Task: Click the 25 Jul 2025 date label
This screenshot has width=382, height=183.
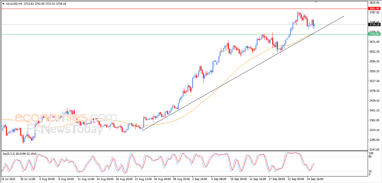Action: 8,179
